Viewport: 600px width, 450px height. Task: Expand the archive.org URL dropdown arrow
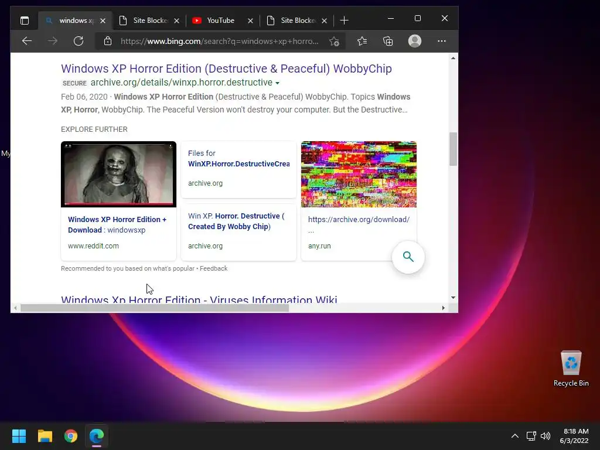click(x=277, y=83)
